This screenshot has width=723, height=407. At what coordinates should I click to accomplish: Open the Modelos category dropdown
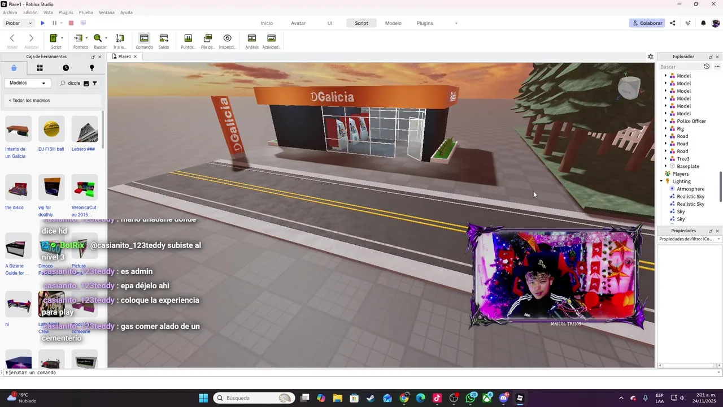pos(27,83)
